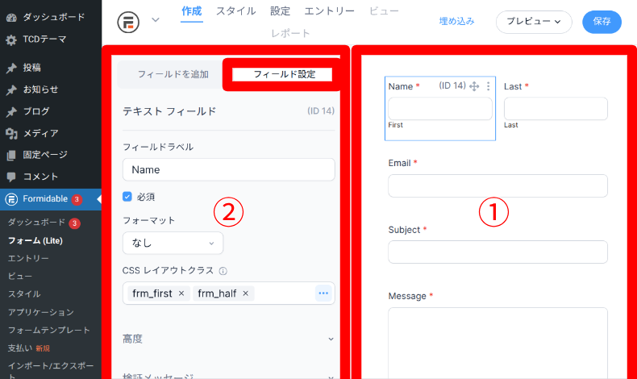Open インポート/エクスポート submenu item
Image resolution: width=637 pixels, height=379 pixels.
pyautogui.click(x=51, y=370)
